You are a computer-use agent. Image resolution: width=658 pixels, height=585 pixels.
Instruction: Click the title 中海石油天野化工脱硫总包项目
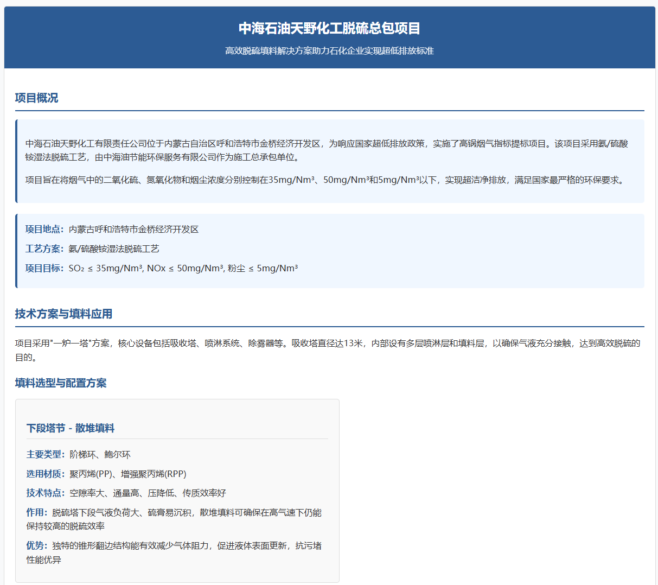(x=329, y=28)
